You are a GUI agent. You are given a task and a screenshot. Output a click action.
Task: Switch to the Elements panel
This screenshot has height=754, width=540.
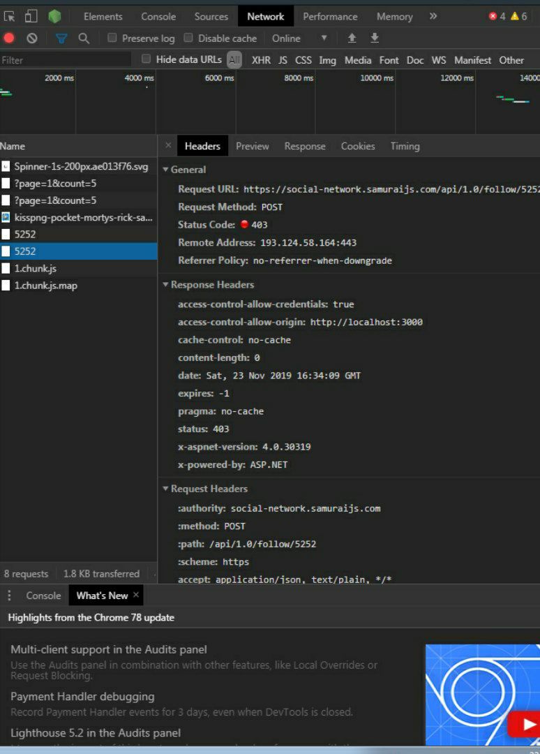[103, 16]
